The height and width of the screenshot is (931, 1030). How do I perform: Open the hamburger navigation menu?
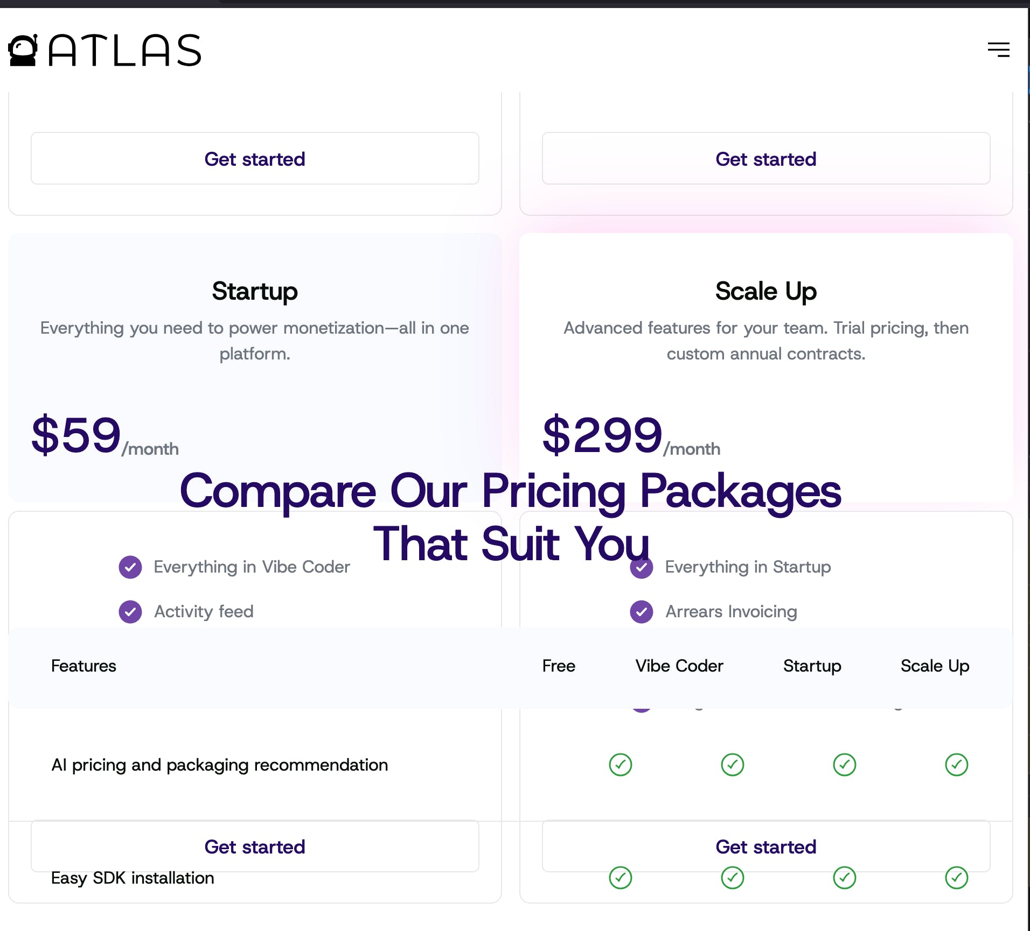pos(998,50)
